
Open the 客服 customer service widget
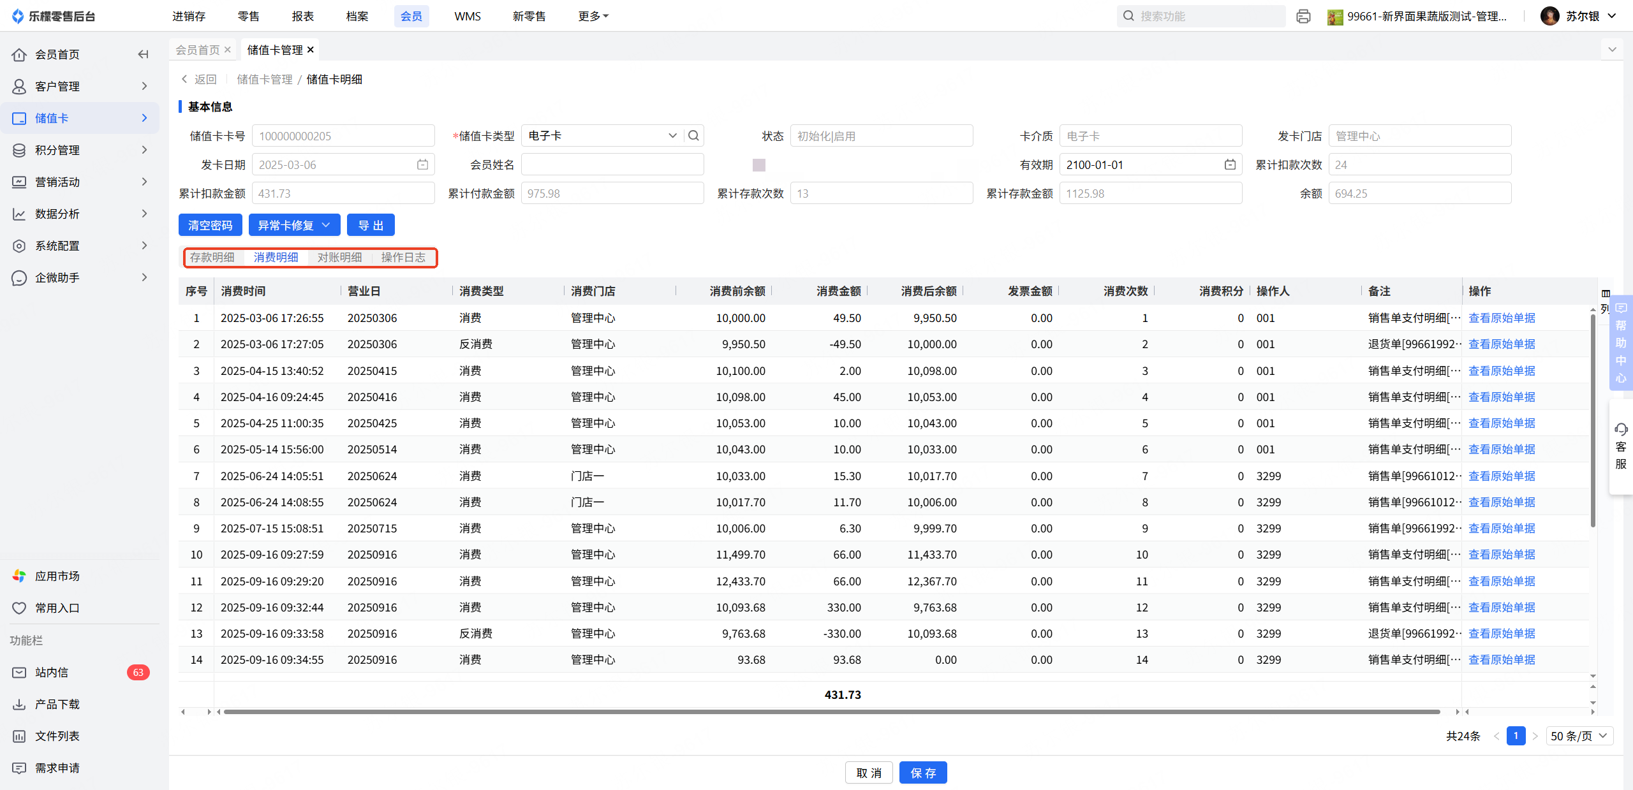click(x=1620, y=446)
